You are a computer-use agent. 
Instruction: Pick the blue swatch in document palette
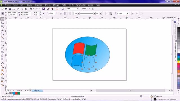point(14,93)
